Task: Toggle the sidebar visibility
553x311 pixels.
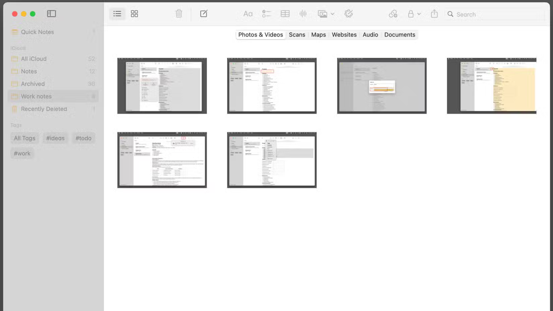Action: click(x=52, y=14)
